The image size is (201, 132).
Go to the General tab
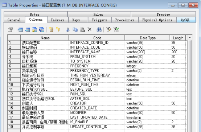[x=14, y=20]
